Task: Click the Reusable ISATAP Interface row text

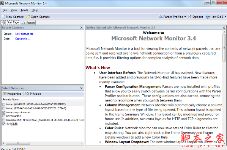Action: (45, 120)
